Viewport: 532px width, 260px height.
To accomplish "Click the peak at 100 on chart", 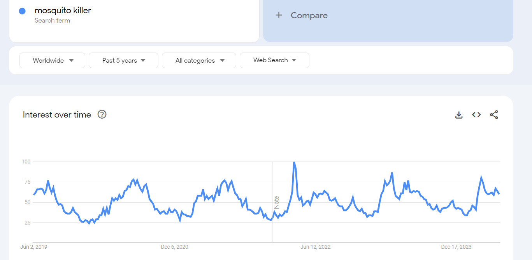I will coord(294,162).
